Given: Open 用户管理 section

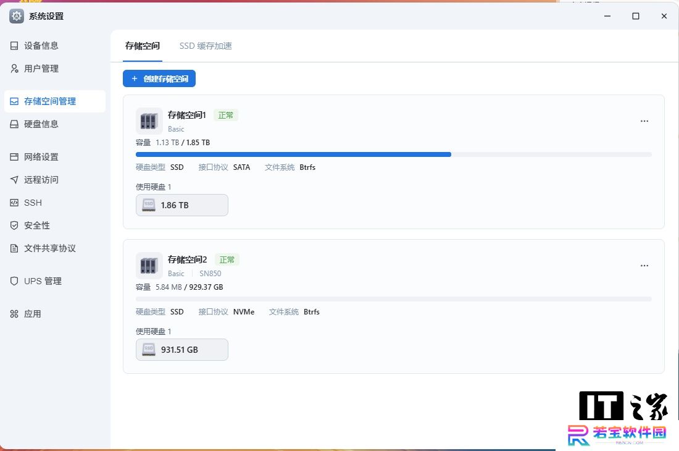Looking at the screenshot, I should tap(54, 69).
